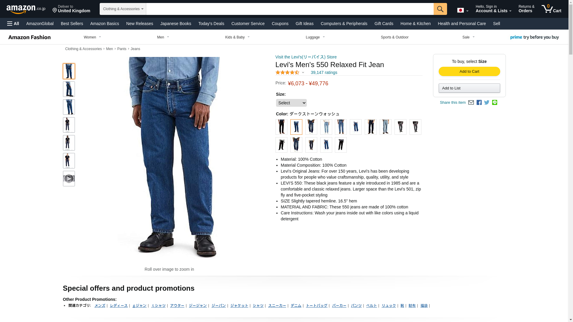The image size is (573, 322).
Task: Share this item on Twitter
Action: (487, 103)
